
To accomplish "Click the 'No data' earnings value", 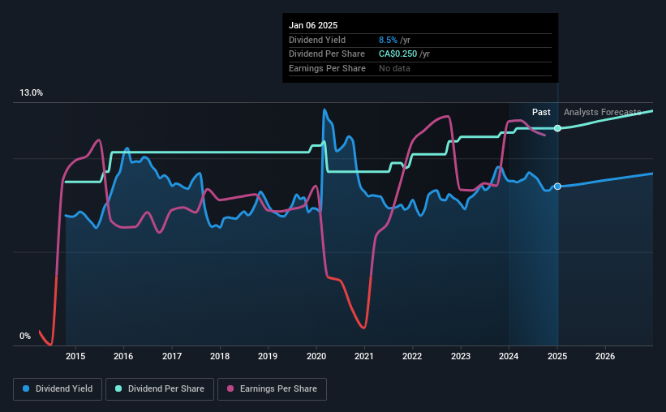I will (x=394, y=68).
